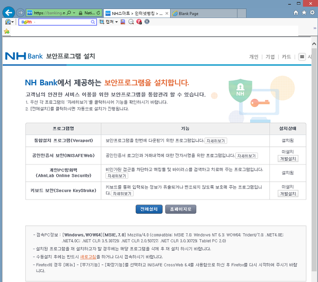Open the browser Home icon
This screenshot has width=318, height=282.
point(296,13)
